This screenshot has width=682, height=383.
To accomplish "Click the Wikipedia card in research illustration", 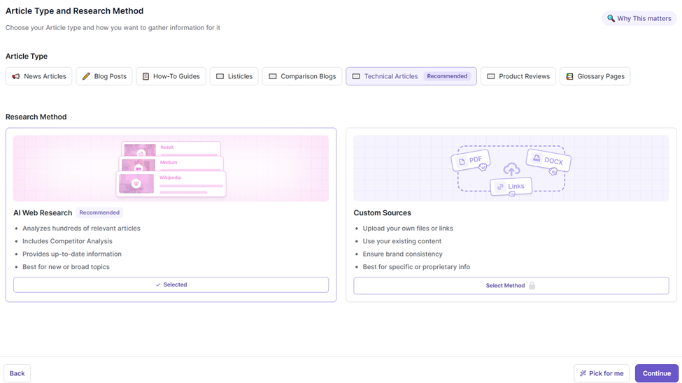I will tap(171, 184).
